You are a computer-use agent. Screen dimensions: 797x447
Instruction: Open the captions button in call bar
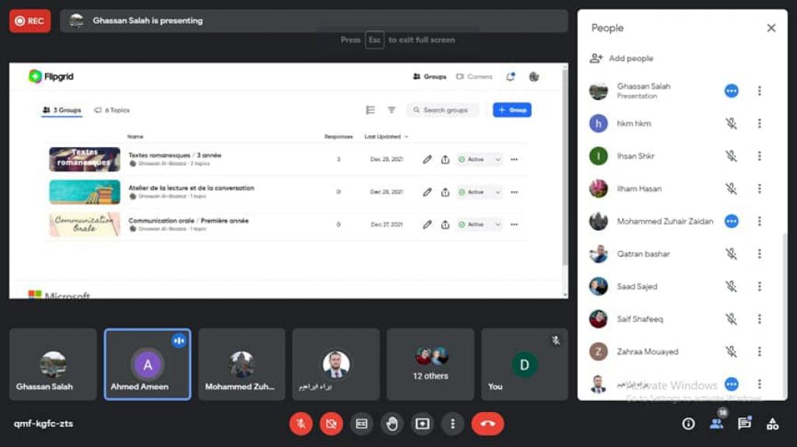(x=361, y=424)
